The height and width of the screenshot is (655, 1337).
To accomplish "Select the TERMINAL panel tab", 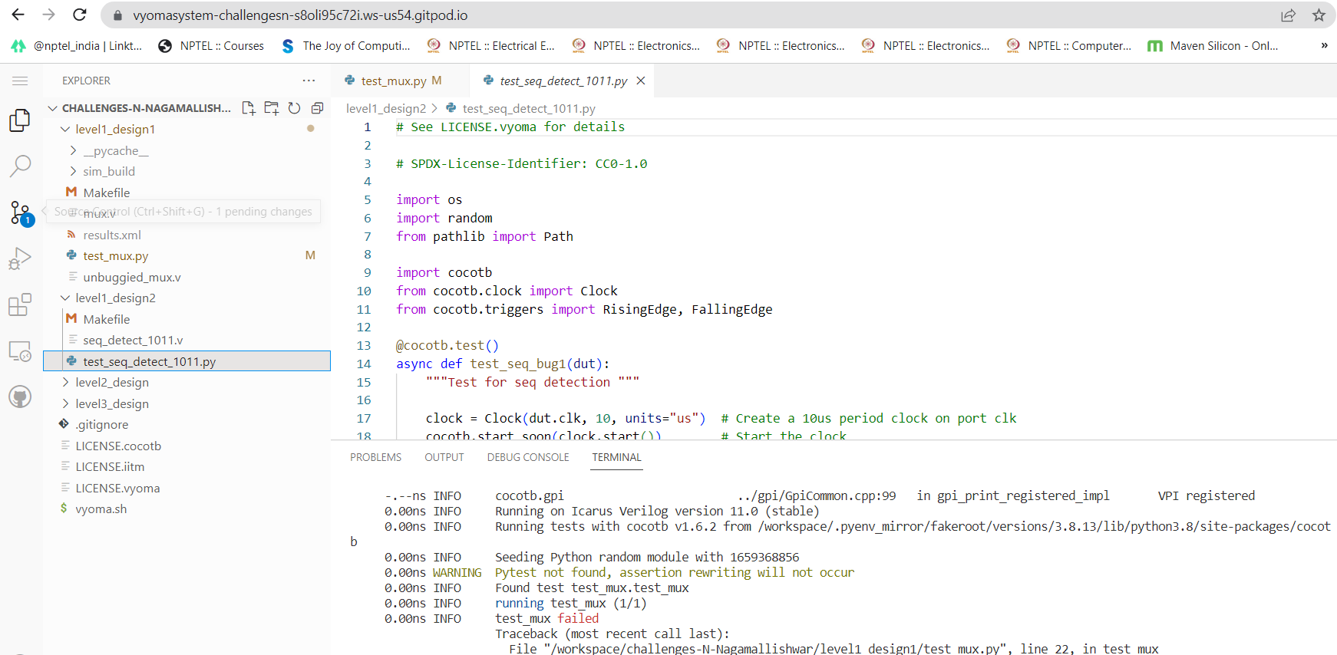I will point(616,458).
